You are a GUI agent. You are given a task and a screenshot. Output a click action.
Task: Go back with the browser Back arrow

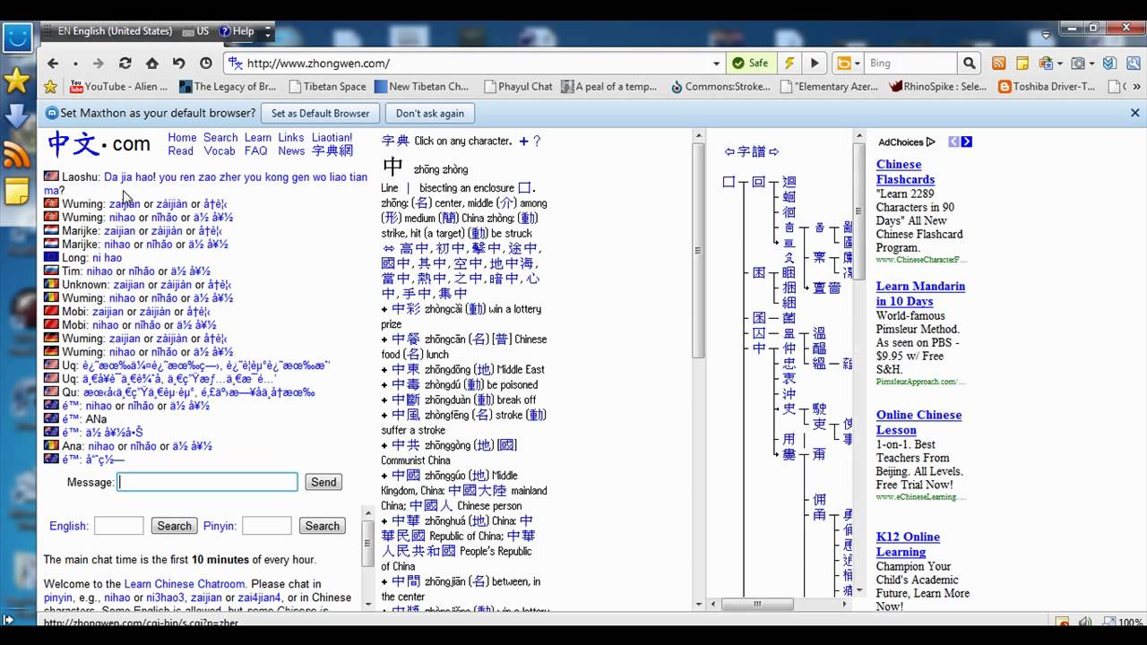pyautogui.click(x=52, y=64)
